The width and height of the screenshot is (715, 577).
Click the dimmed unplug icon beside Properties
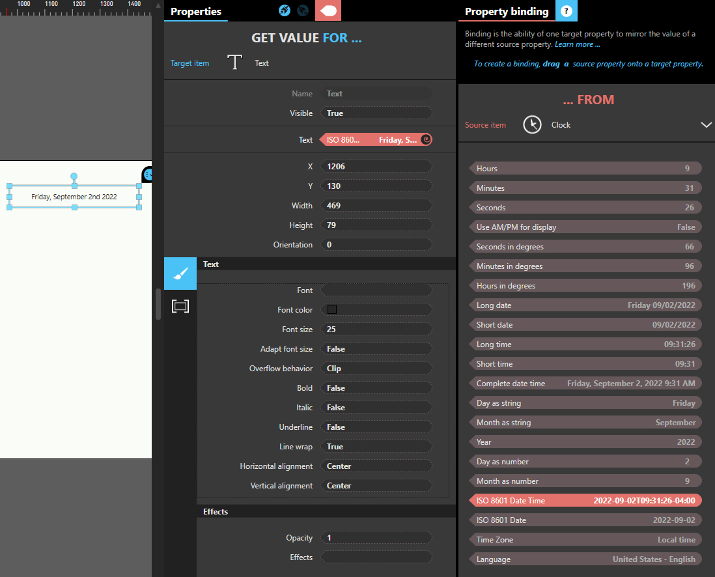pos(303,10)
